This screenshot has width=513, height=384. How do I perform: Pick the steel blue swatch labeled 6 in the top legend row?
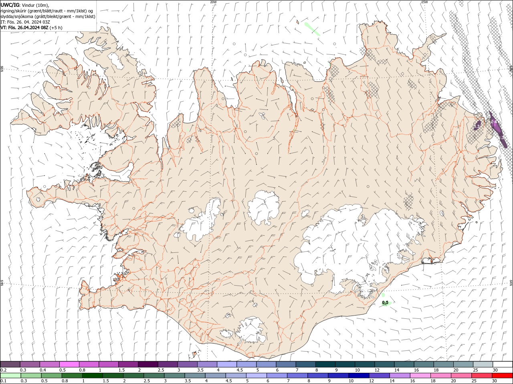click(x=286, y=364)
